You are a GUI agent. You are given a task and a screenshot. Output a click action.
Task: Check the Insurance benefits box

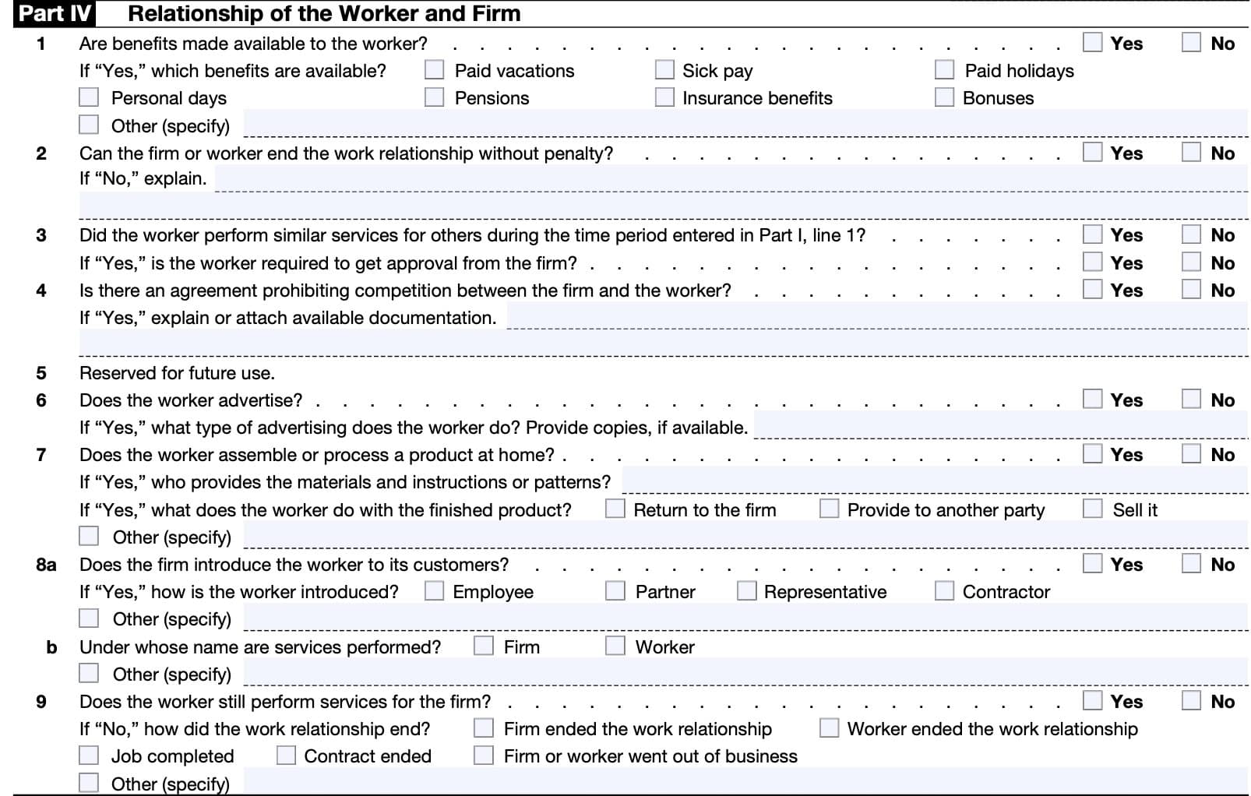(664, 97)
